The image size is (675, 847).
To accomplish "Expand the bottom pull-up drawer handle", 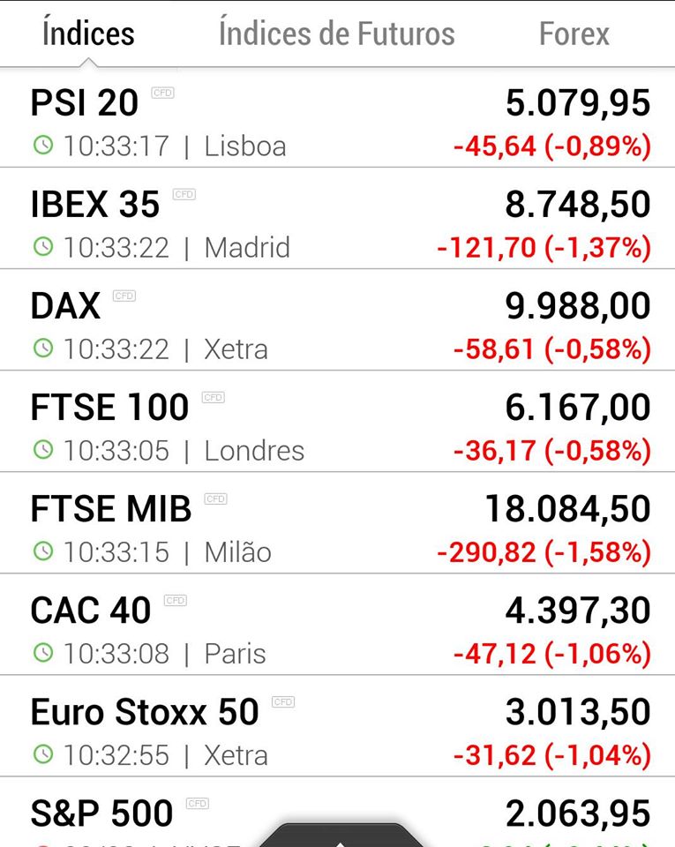I will [x=339, y=836].
